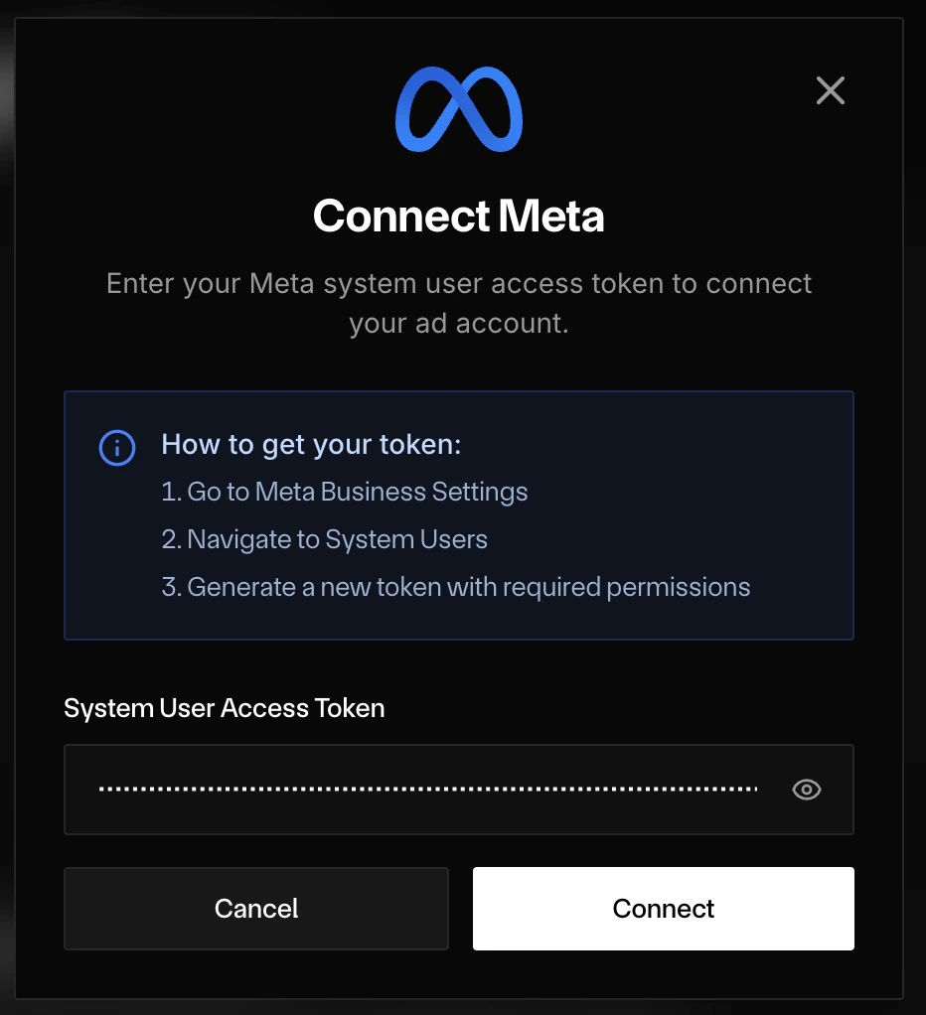Click the Connect button
926x1015 pixels.
(663, 908)
